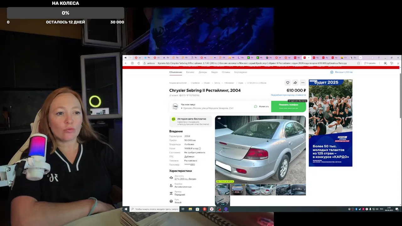Close the active auto.ru tab
Image resolution: width=402 pixels, height=226 pixels.
pos(309,58)
